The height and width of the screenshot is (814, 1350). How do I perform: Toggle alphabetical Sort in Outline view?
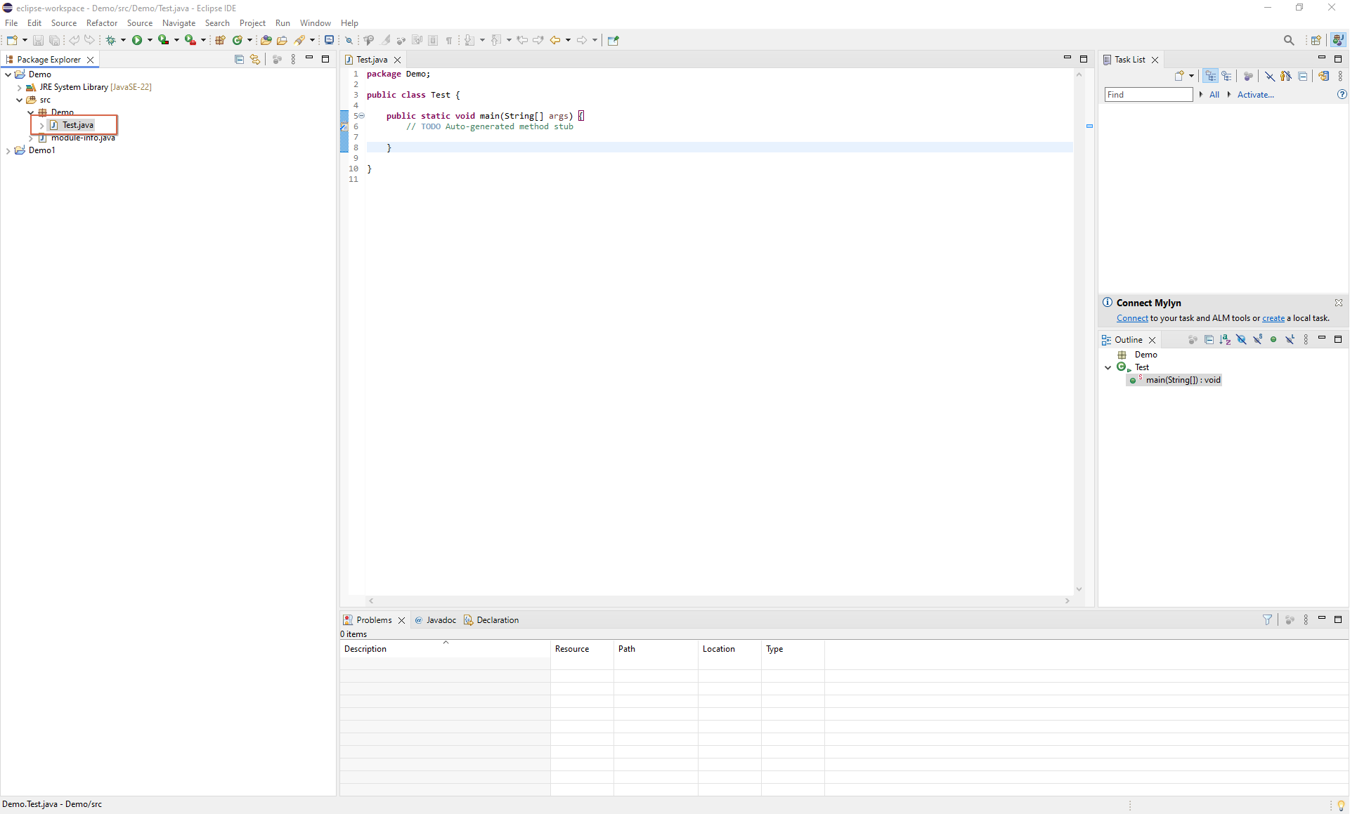tap(1225, 340)
